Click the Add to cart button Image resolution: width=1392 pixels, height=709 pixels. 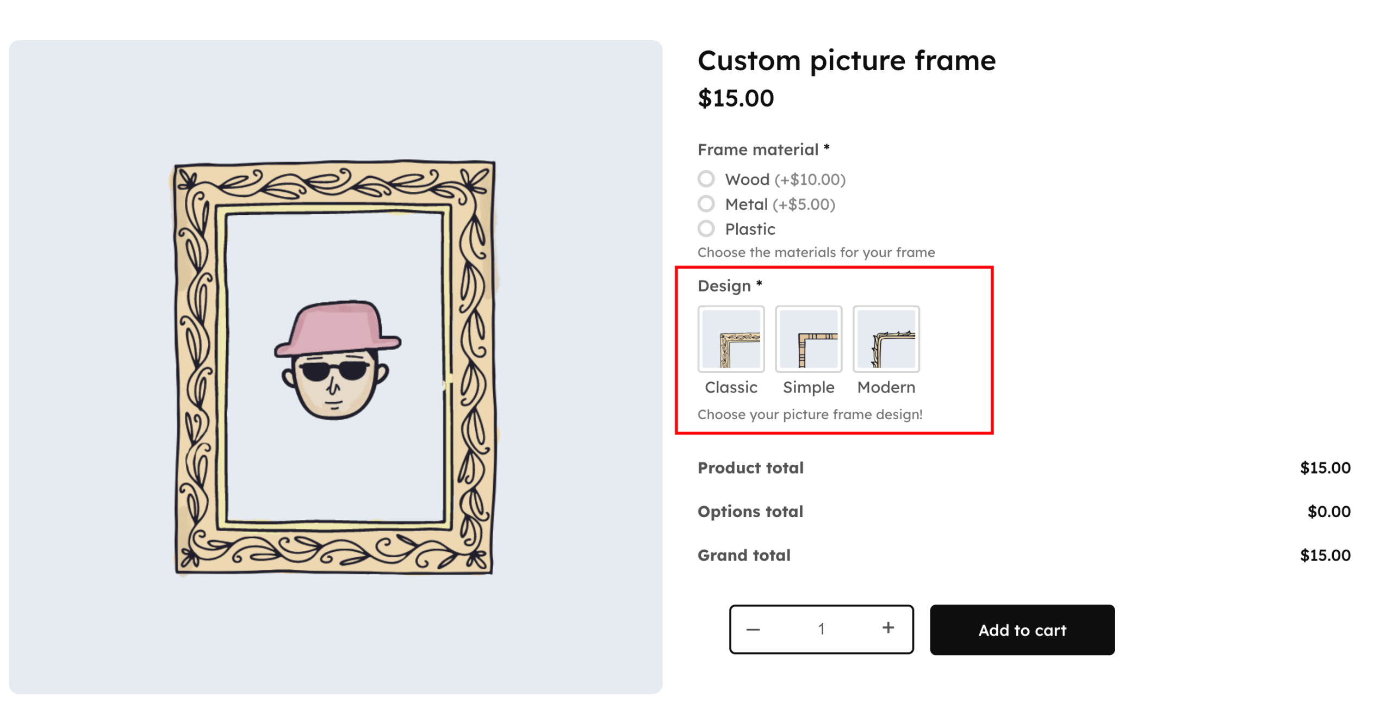point(1022,630)
